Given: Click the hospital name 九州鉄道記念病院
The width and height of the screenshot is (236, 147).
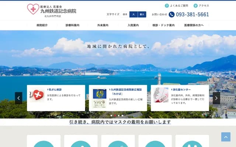Looking at the screenshot, I should click(58, 11).
